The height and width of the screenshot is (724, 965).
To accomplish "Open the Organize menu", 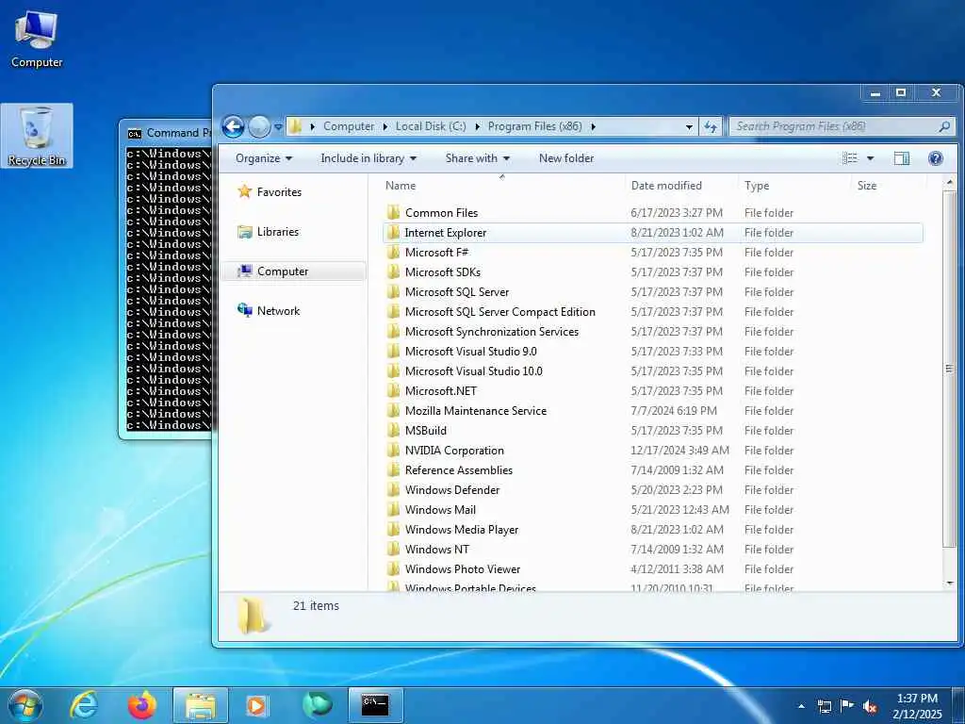I will 264,158.
